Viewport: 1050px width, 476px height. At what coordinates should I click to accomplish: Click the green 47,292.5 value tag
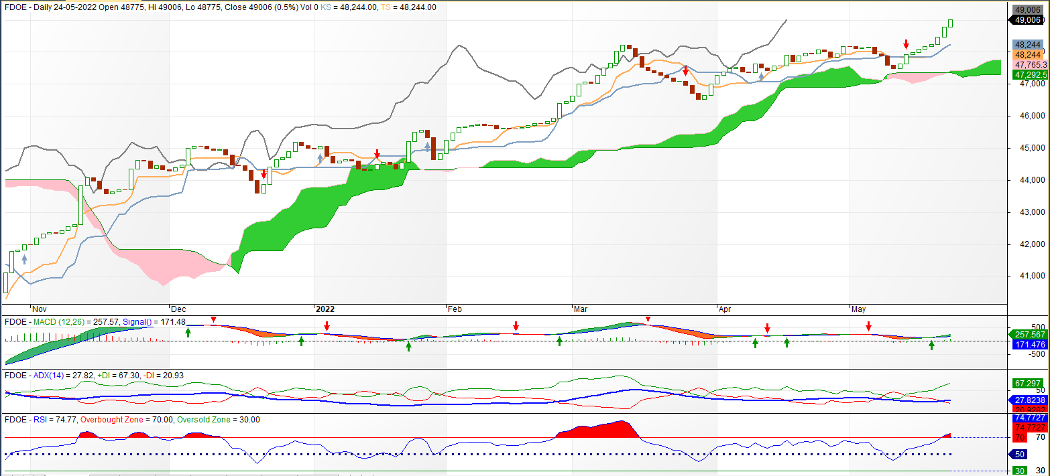click(x=1030, y=75)
